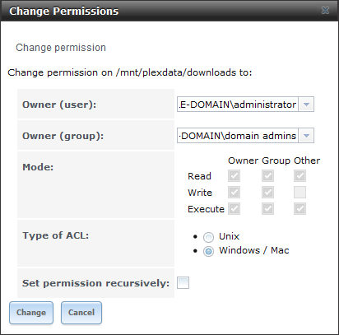
Task: Toggle Owner Write permission checkbox
Action: tap(234, 193)
